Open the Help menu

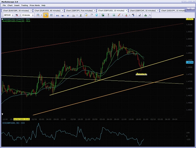43,5
